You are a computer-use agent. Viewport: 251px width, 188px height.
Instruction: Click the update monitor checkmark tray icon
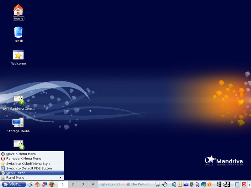pyautogui.click(x=203, y=184)
